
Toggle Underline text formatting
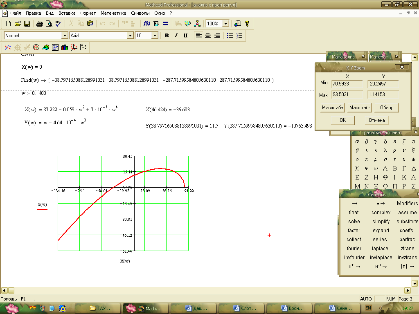185,36
